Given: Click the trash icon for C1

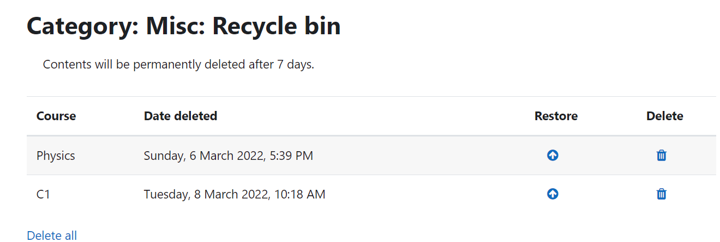Looking at the screenshot, I should (x=661, y=194).
